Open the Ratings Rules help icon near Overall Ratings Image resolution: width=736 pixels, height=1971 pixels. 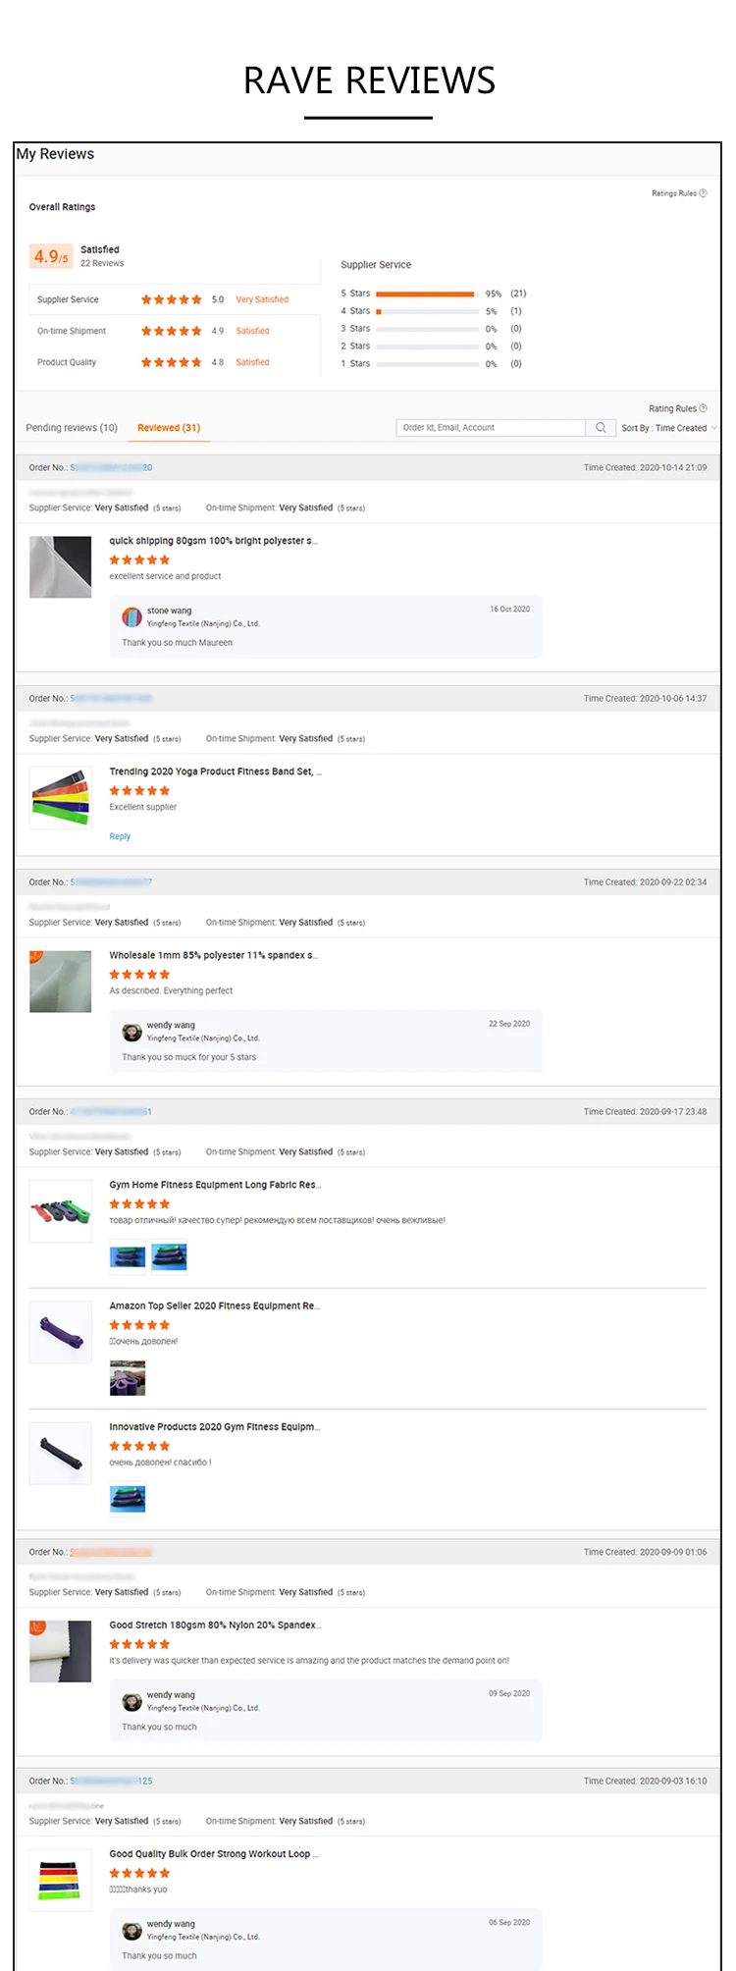(703, 193)
